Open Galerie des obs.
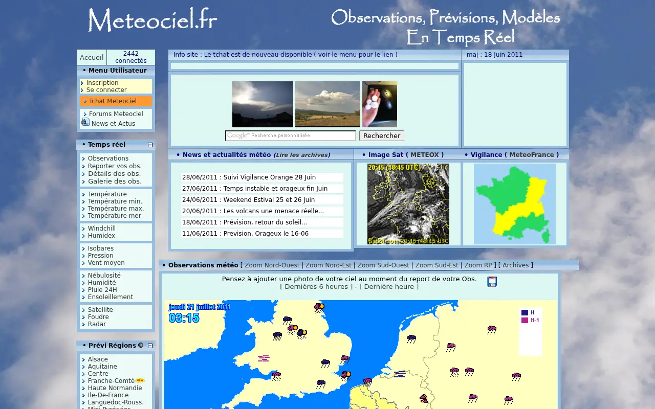 coord(115,181)
